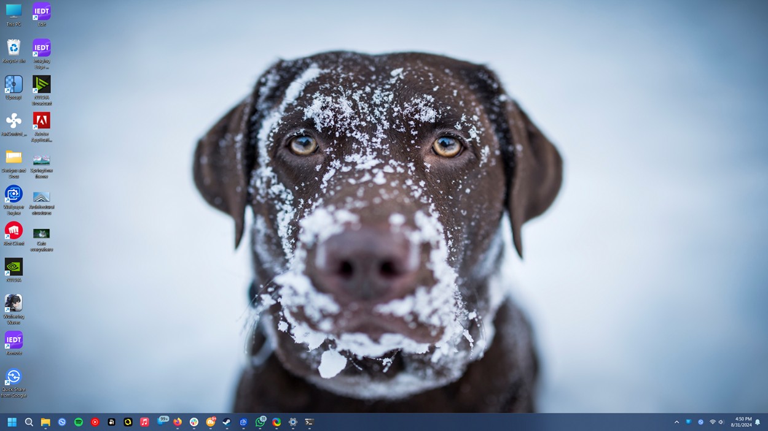Screen dimensions: 768x431
Task: Open Spotify from the taskbar
Action: pyautogui.click(x=78, y=422)
